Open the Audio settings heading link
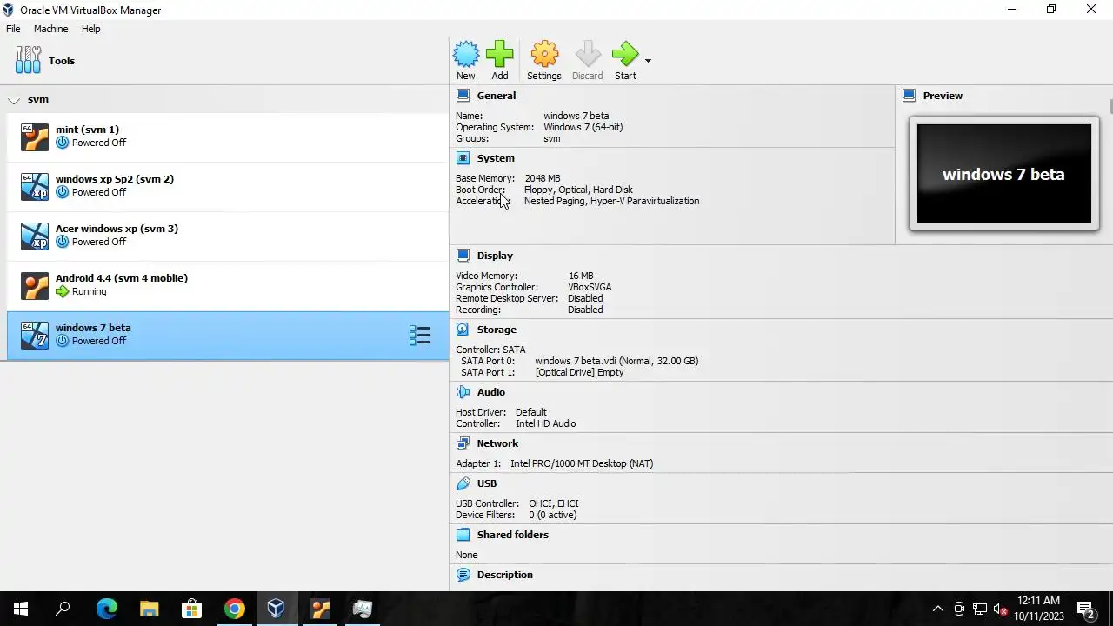The image size is (1113, 626). point(491,392)
